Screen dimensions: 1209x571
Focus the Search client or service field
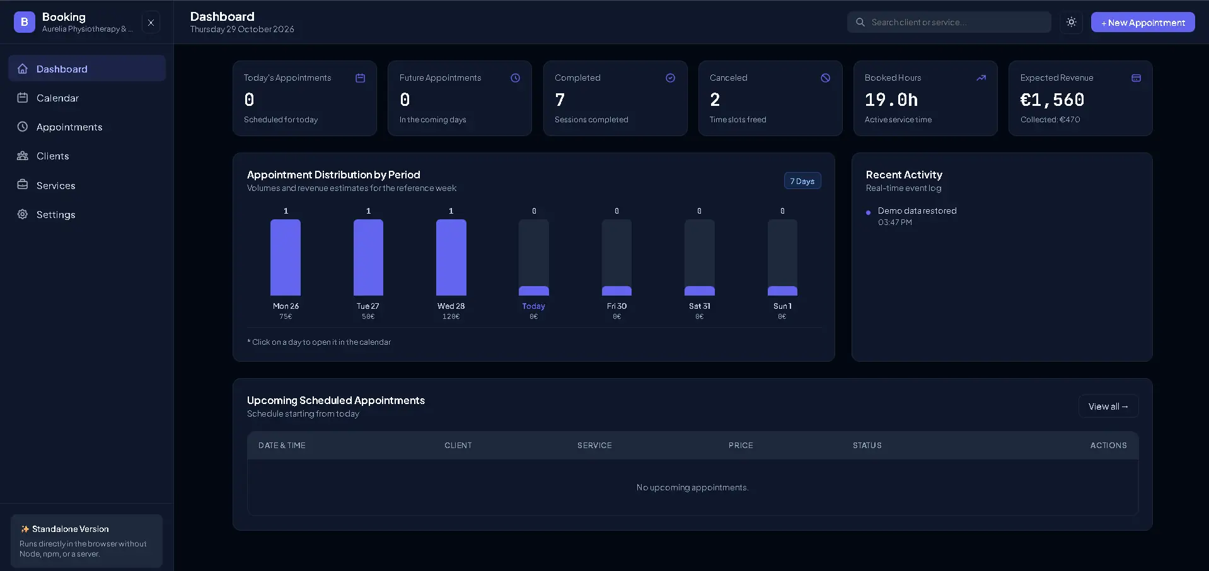click(949, 22)
